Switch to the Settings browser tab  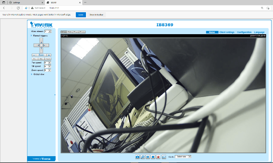tap(24, 3)
